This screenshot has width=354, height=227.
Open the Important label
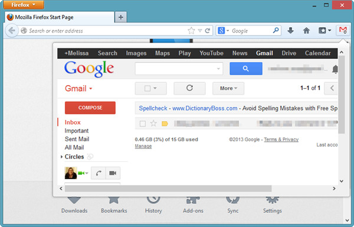(x=77, y=131)
